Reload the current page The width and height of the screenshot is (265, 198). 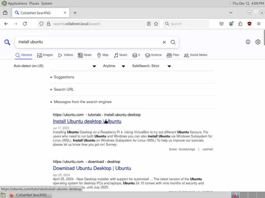tap(25, 24)
